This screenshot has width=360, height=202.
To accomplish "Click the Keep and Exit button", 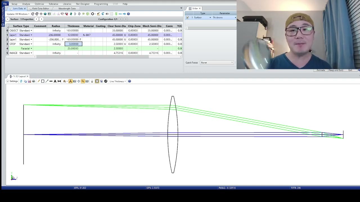I will 336,70.
